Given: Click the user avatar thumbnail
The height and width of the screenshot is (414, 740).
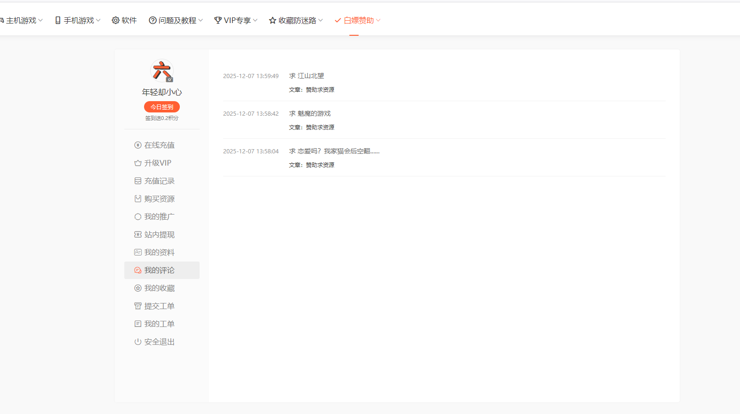Looking at the screenshot, I should click(x=161, y=71).
